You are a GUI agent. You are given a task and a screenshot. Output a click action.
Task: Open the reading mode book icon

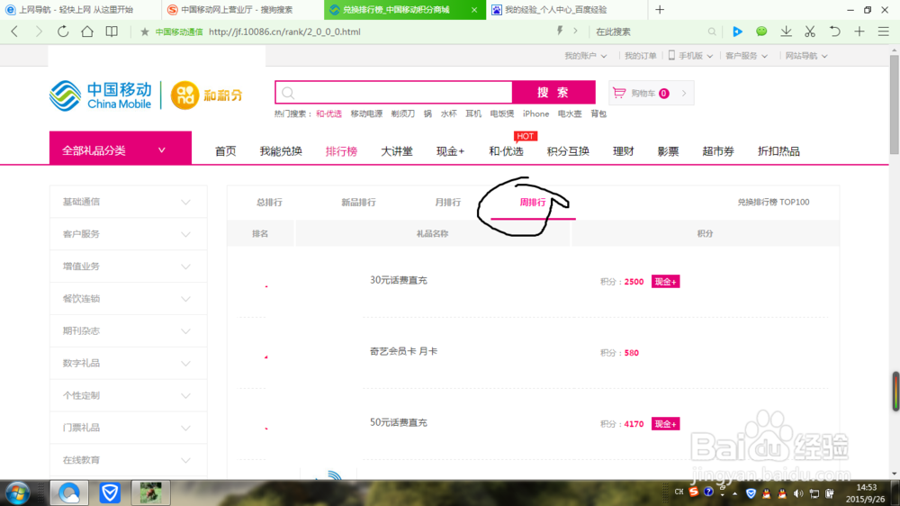tap(112, 32)
